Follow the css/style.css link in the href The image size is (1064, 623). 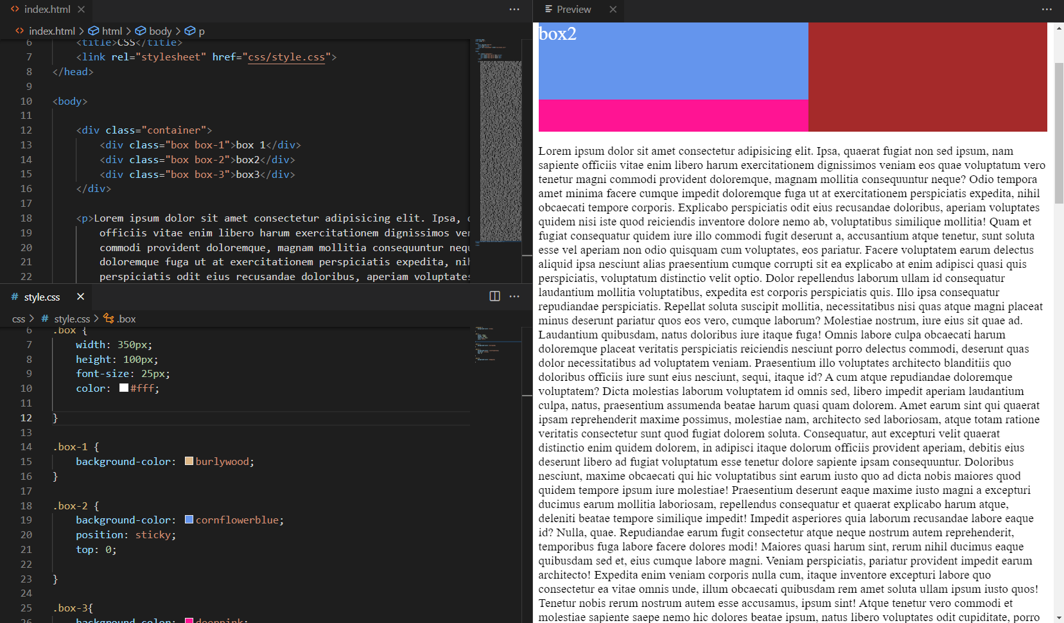point(286,57)
